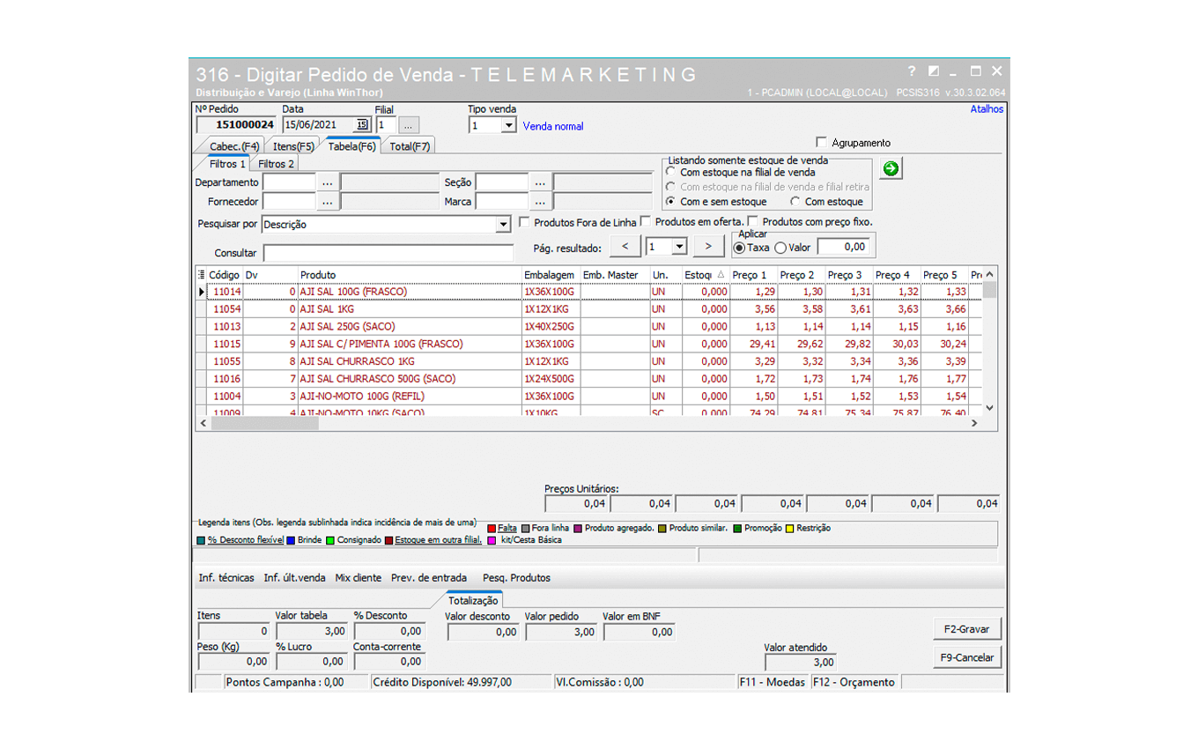Open the Pesquisar por dropdown
Screen dimensions: 1198x749
[x=503, y=225]
